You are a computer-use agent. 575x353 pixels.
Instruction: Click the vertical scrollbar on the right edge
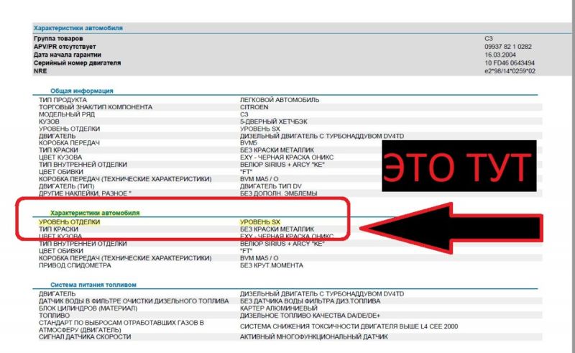coord(571,144)
